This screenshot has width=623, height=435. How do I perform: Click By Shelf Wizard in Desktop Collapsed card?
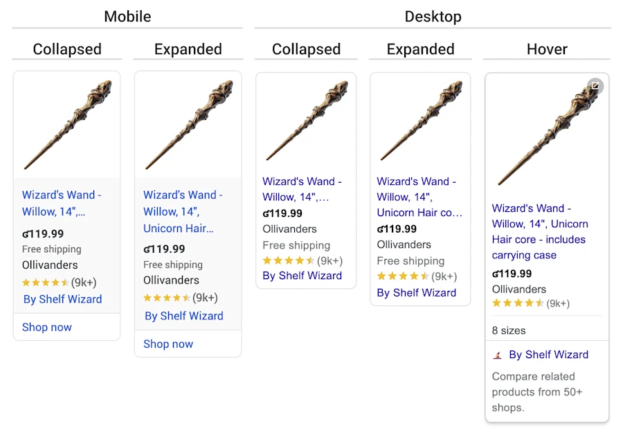coord(302,276)
